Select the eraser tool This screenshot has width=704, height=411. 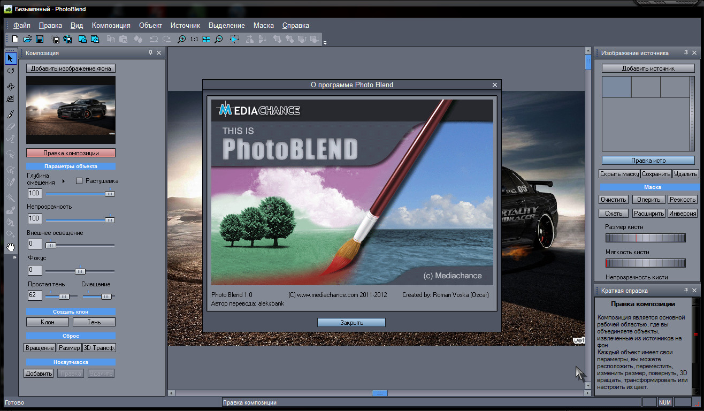[11, 127]
